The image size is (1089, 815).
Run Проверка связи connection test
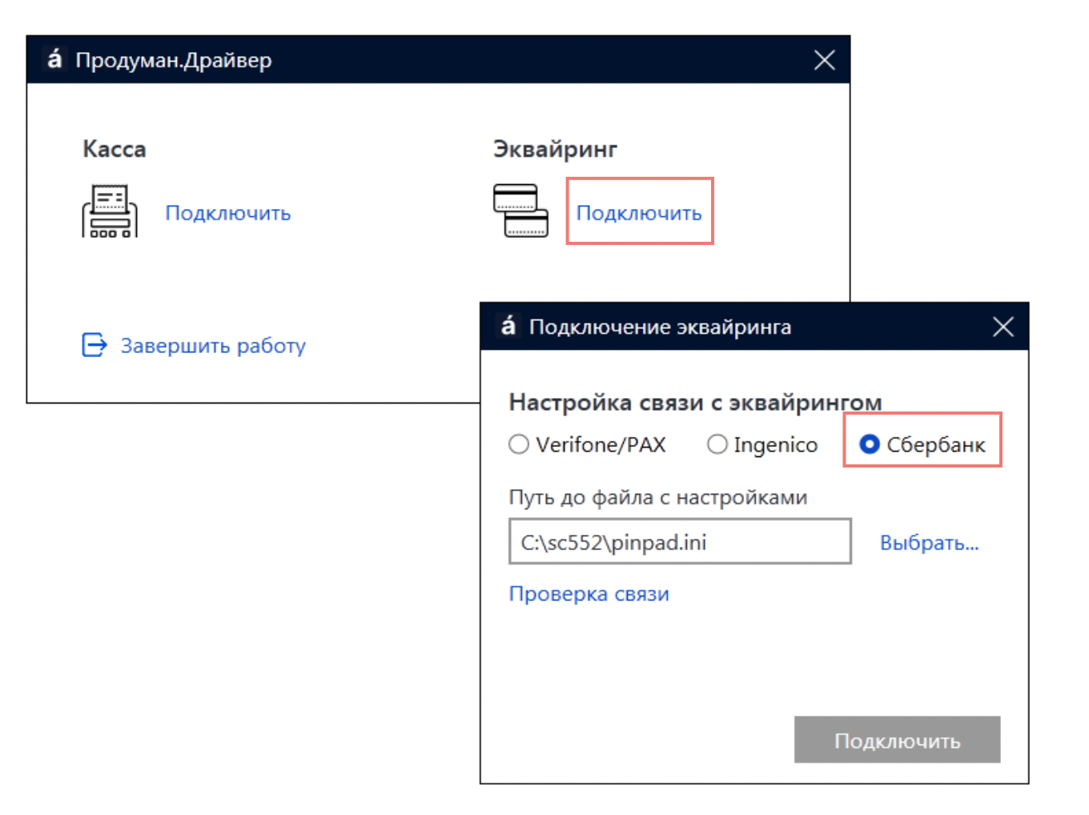pyautogui.click(x=589, y=594)
